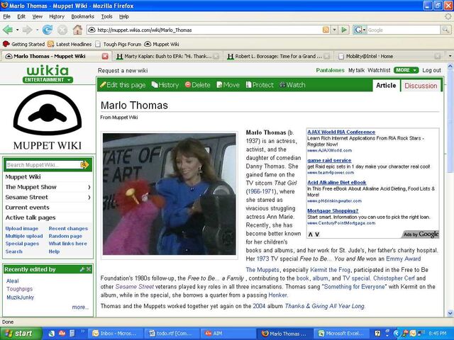
Task: Click the stop loading icon
Action: 62,30
